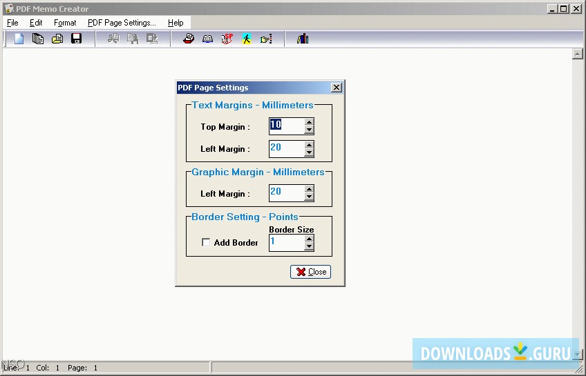Click the Close button in dialog
Screen dimensions: 586x376
tap(310, 272)
